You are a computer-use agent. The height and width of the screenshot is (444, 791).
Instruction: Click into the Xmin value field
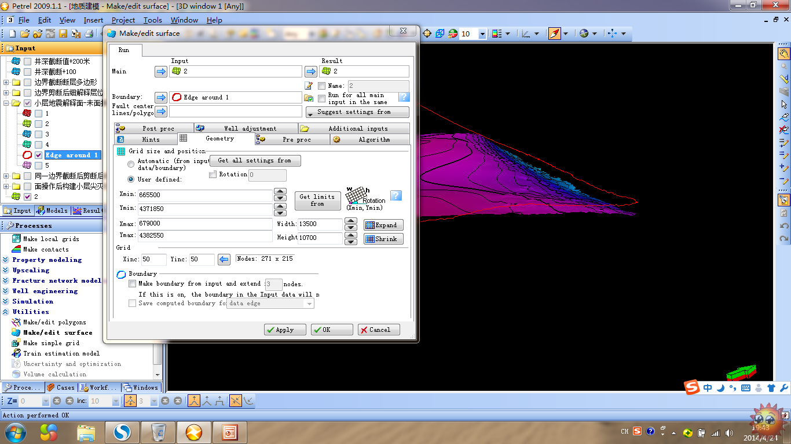(204, 195)
